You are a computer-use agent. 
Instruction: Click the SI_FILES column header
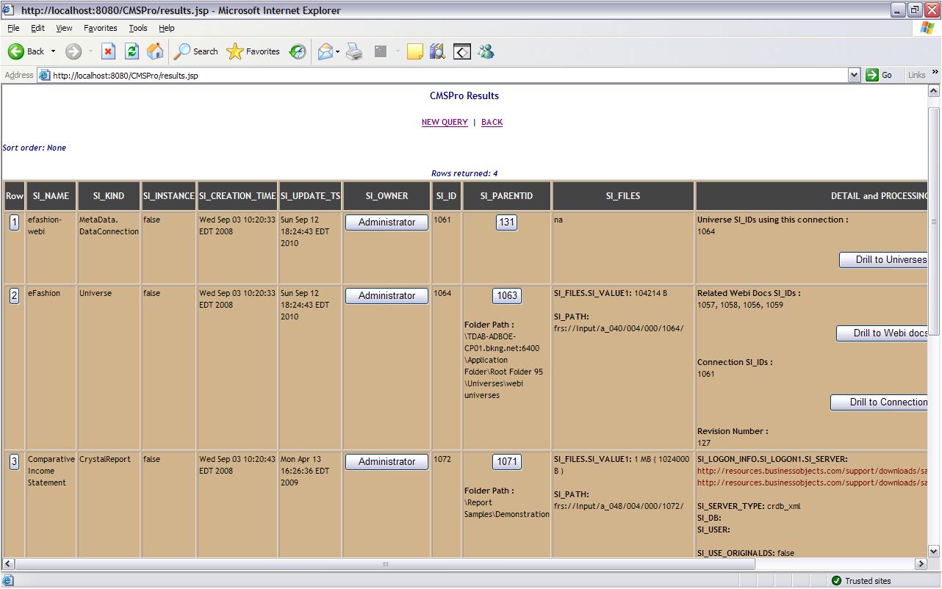pos(622,196)
